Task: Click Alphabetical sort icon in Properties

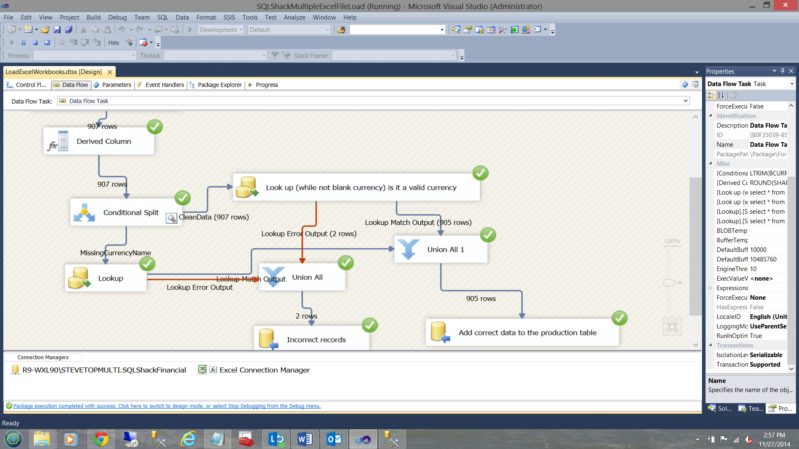Action: point(721,95)
